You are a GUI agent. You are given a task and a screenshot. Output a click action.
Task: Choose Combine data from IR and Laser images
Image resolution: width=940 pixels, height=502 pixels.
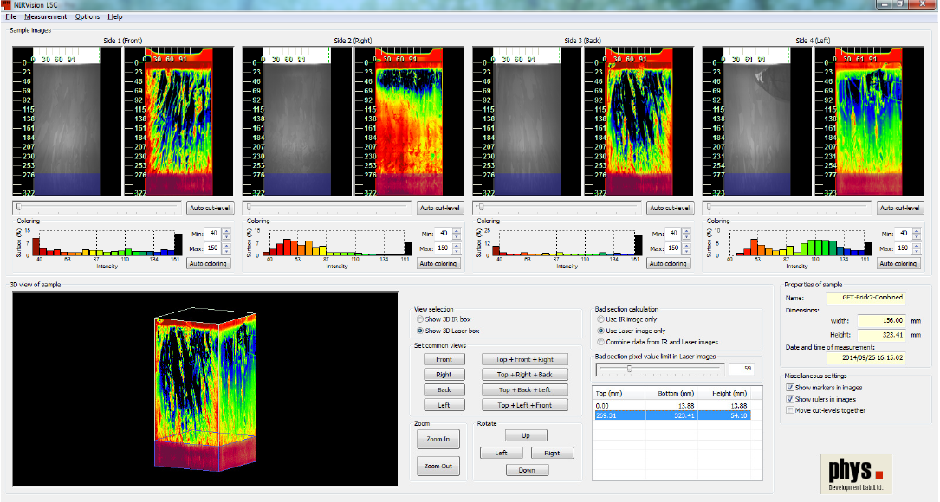[x=602, y=342]
